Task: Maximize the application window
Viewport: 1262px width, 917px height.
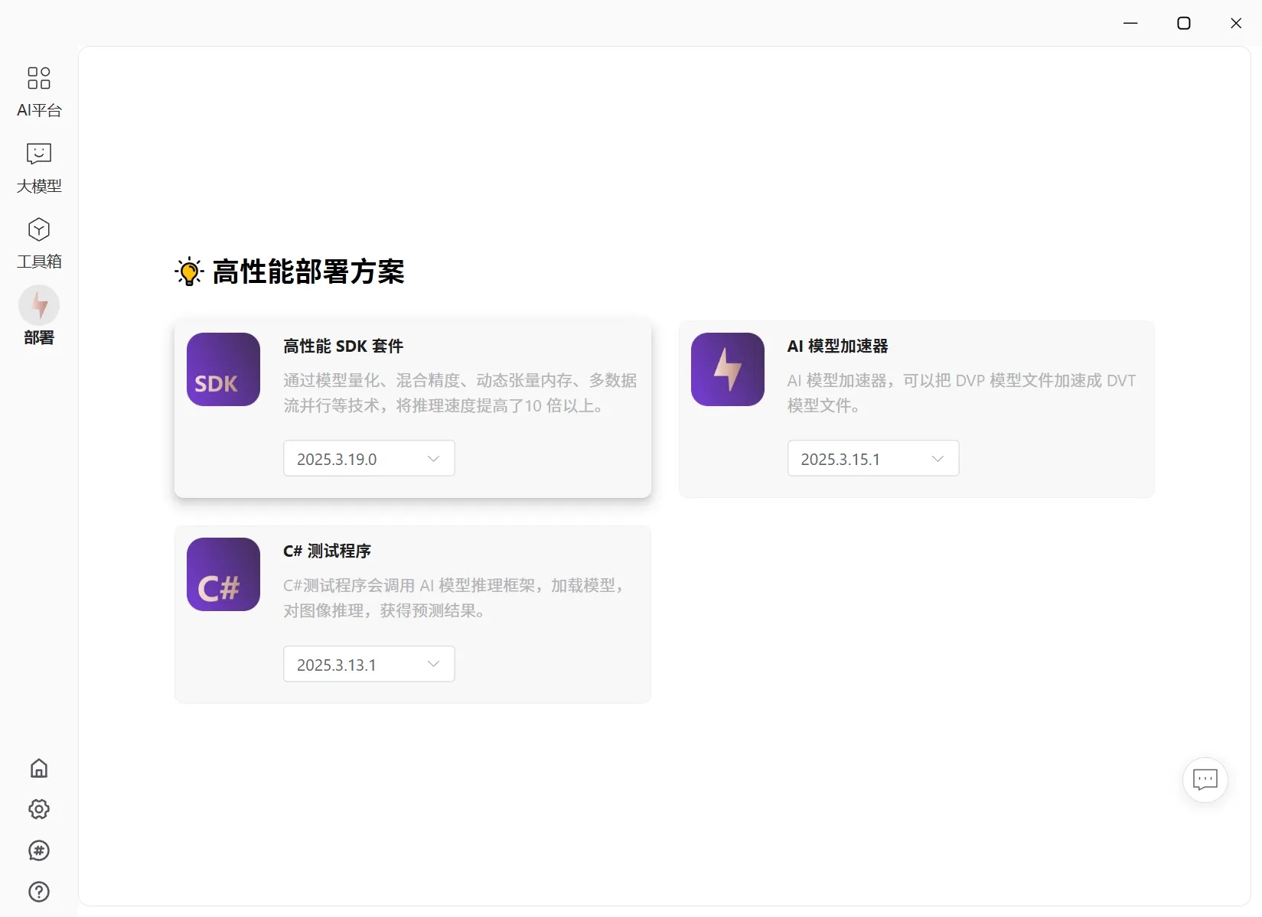Action: (1184, 23)
